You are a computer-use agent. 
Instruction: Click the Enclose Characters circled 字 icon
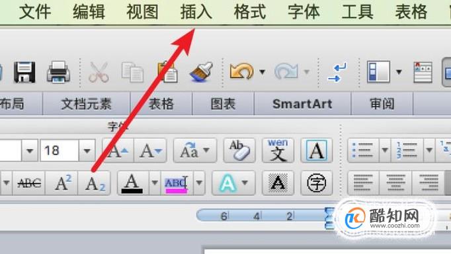pyautogui.click(x=316, y=183)
